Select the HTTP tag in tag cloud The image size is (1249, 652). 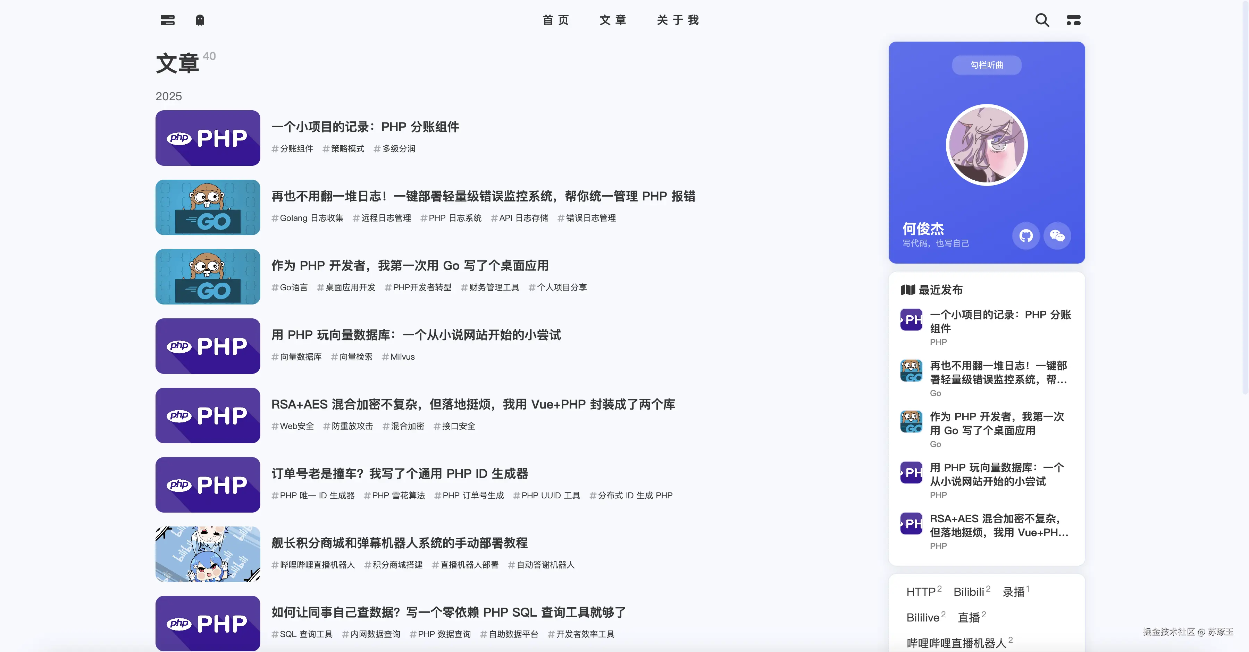coord(921,592)
